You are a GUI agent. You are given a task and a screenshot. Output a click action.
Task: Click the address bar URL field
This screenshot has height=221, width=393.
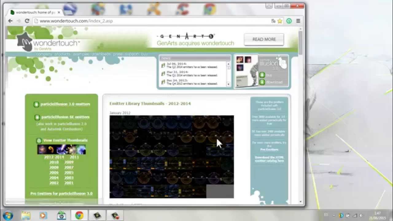(x=152, y=21)
